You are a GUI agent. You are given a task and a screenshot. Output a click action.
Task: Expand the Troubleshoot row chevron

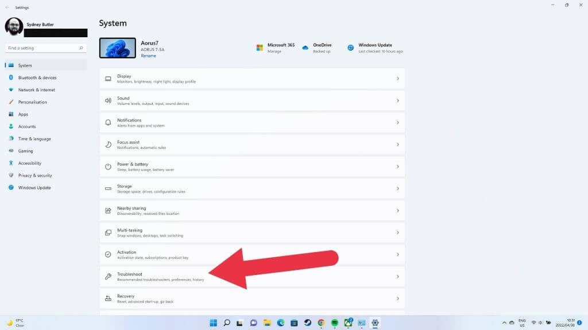coord(397,277)
